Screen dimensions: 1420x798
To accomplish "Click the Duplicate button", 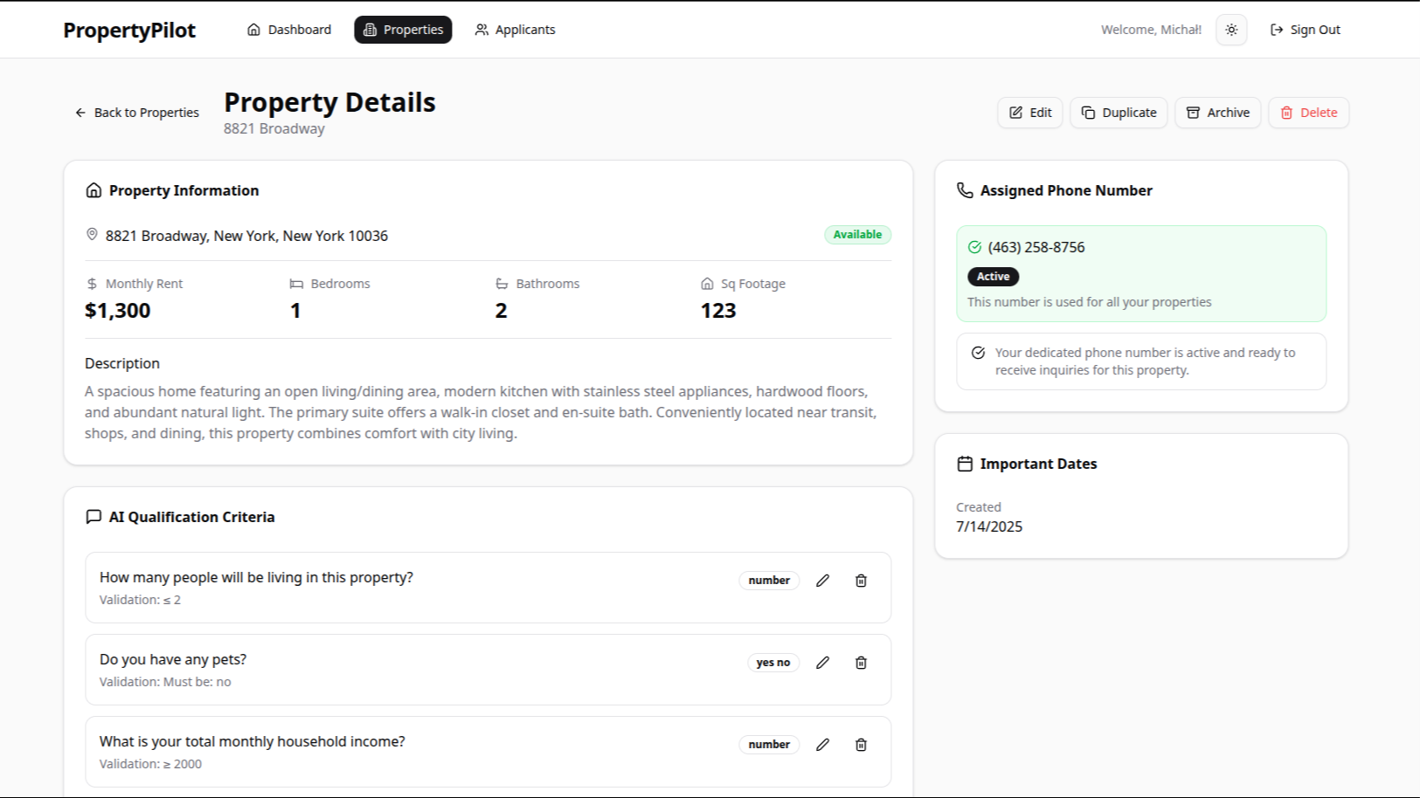I will pos(1119,112).
